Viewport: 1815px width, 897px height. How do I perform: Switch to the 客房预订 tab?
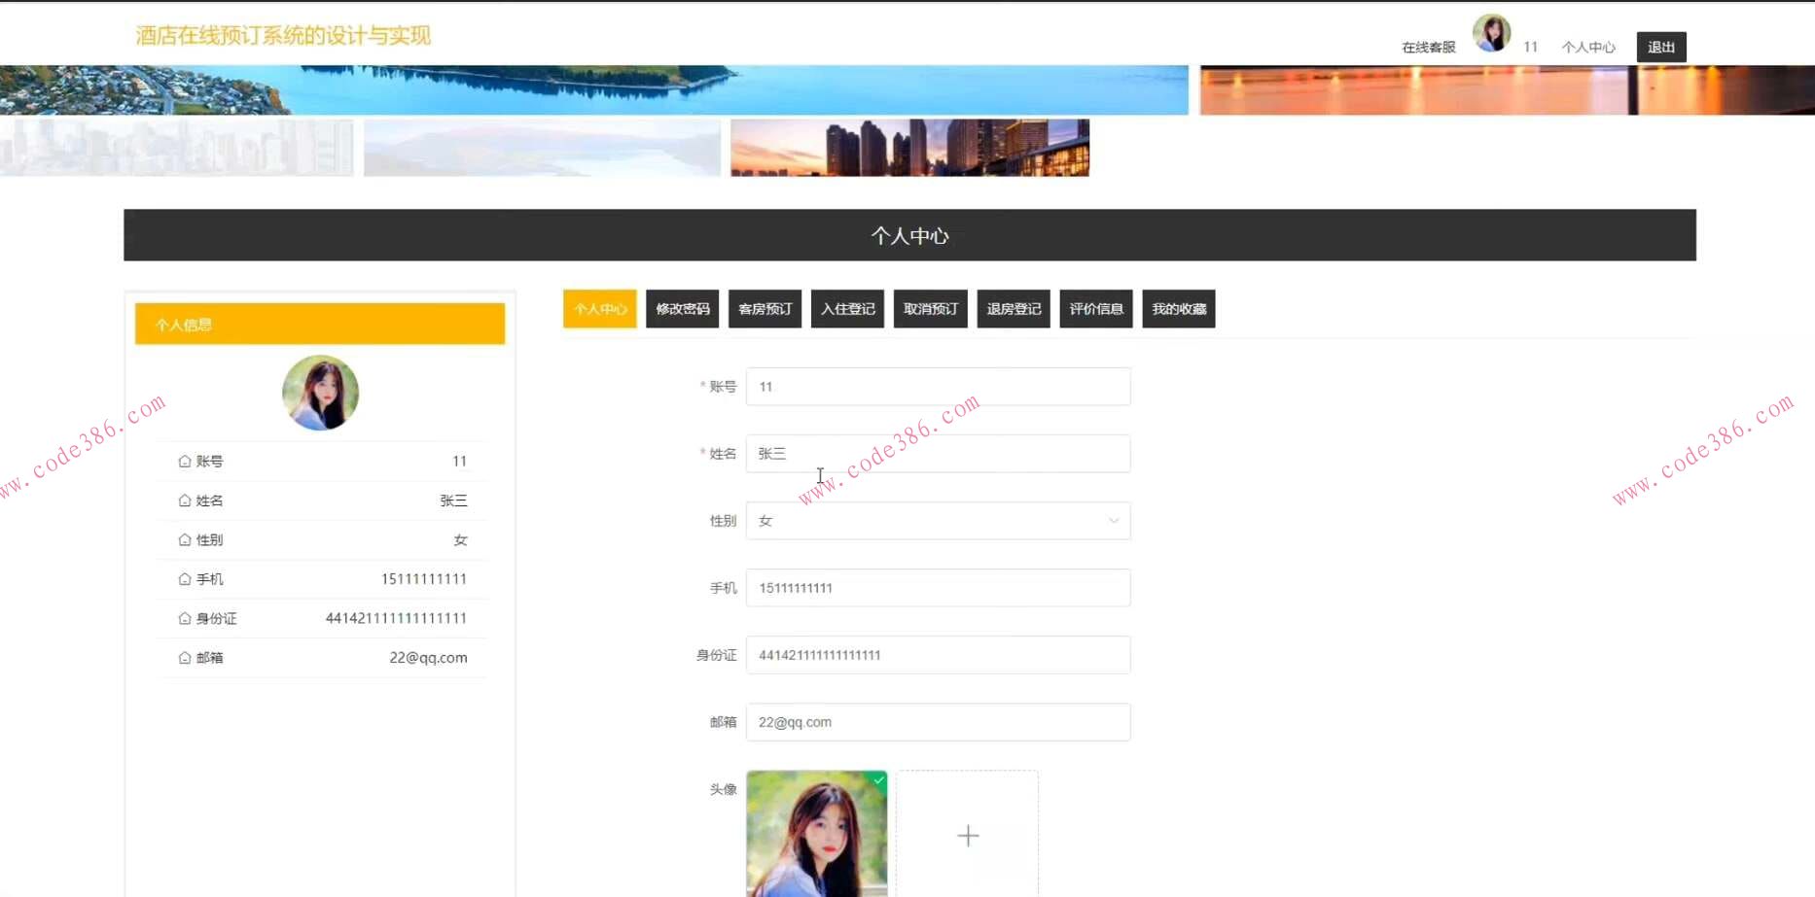[765, 309]
